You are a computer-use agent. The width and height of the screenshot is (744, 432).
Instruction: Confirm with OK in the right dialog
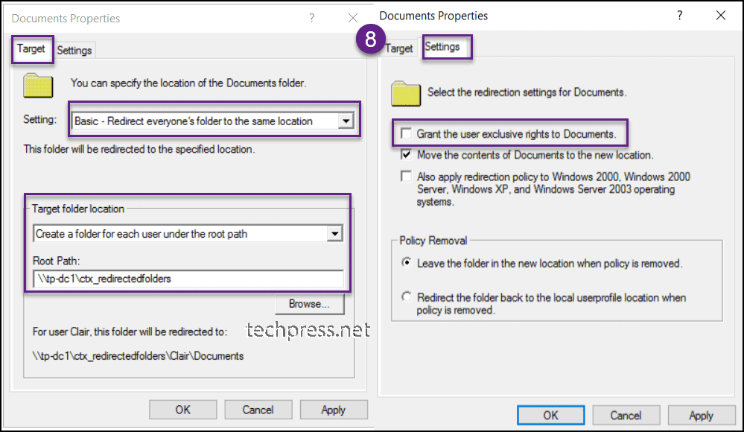[x=550, y=416]
